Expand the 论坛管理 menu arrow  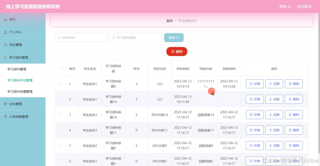tap(40, 104)
